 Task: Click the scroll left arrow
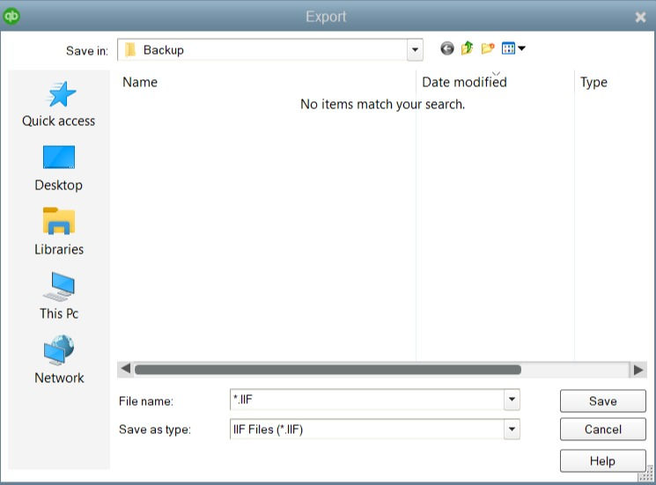click(126, 369)
